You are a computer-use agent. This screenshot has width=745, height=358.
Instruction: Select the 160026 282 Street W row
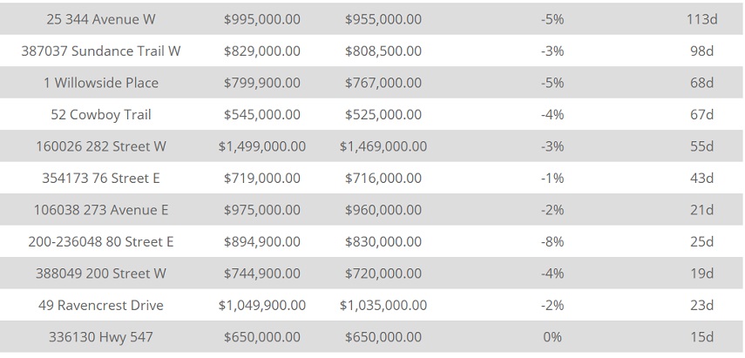[101, 146]
